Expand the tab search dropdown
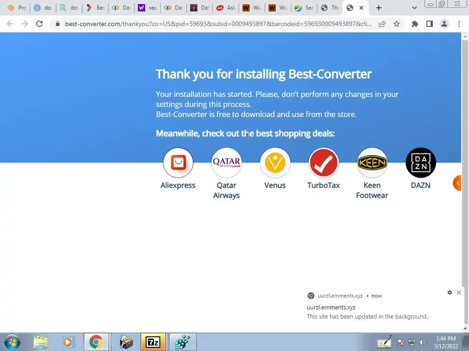This screenshot has width=469, height=351. [414, 8]
